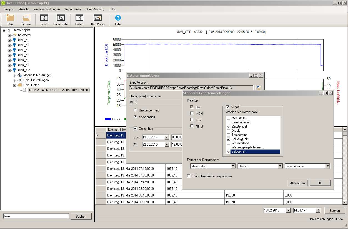Click the browse export folder icon
This screenshot has height=229, width=348.
(x=259, y=88)
